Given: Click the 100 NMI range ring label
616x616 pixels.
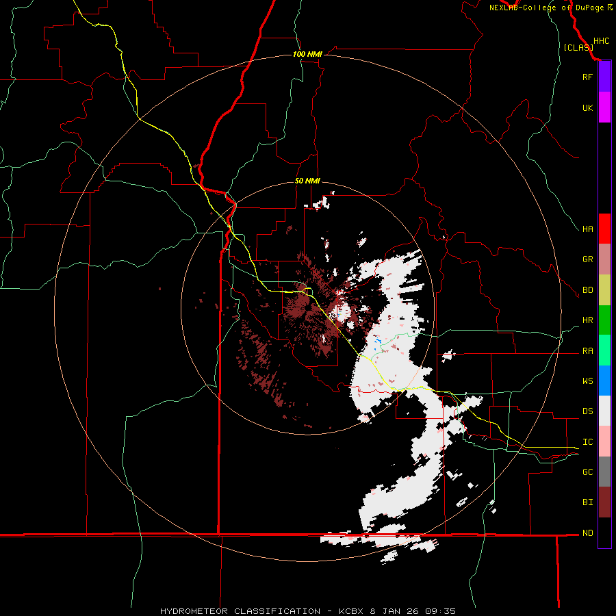Looking at the screenshot, I should [307, 54].
